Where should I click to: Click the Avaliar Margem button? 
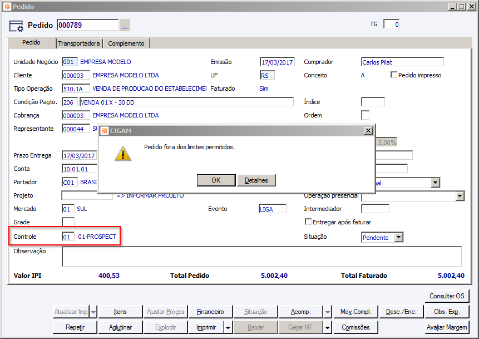(x=447, y=327)
